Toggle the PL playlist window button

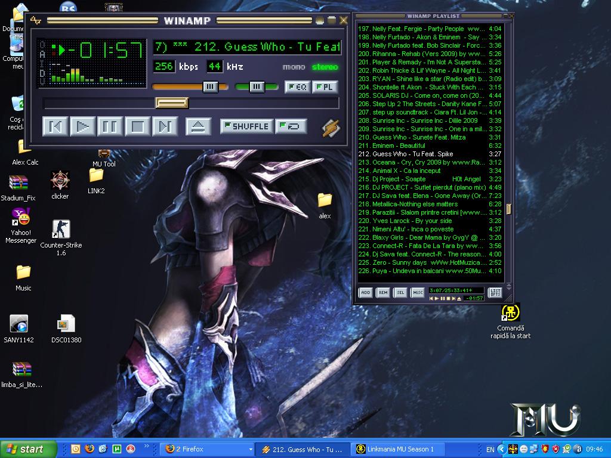(x=325, y=87)
